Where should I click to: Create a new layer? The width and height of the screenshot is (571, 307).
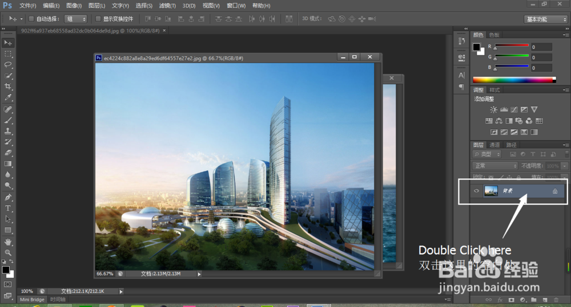(545, 300)
